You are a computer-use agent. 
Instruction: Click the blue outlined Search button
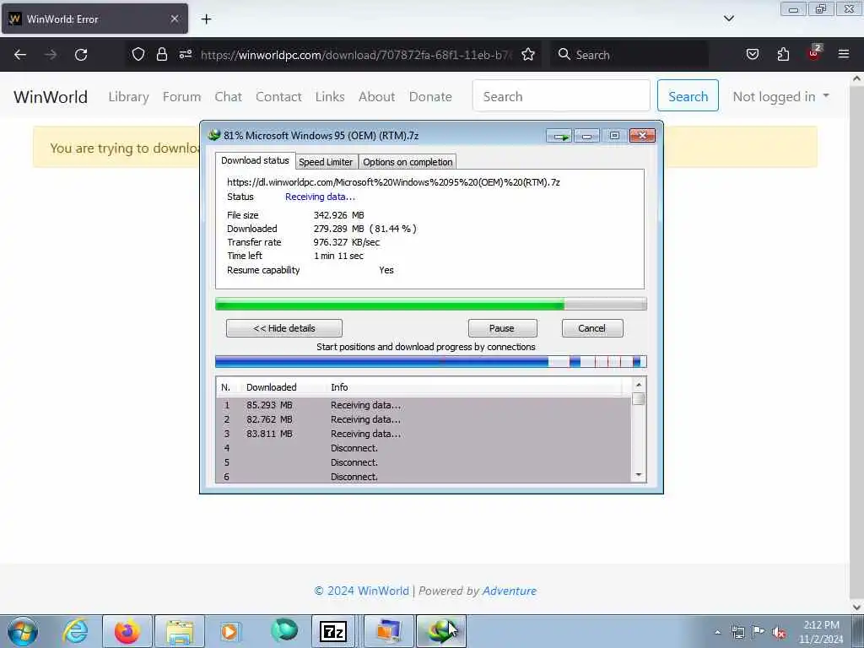point(688,96)
